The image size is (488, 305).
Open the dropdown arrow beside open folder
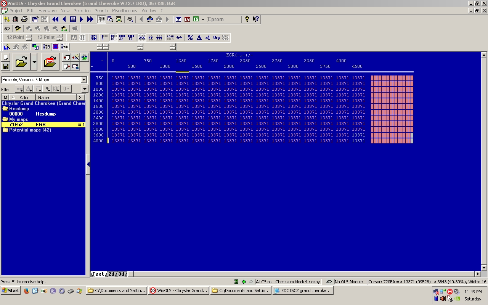(34, 62)
